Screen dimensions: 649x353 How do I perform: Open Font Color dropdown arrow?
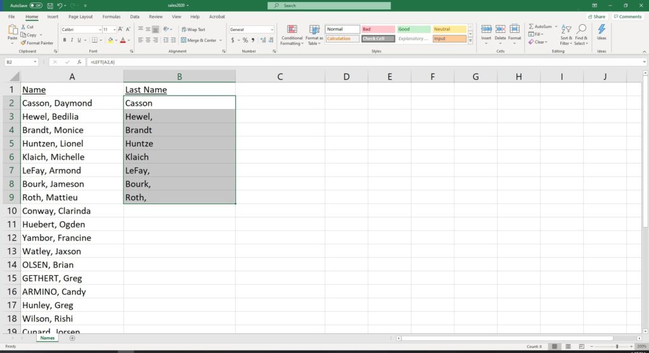[129, 41]
